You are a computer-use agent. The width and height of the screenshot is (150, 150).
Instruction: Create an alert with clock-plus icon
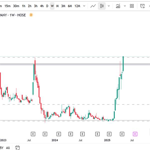coord(142,6)
